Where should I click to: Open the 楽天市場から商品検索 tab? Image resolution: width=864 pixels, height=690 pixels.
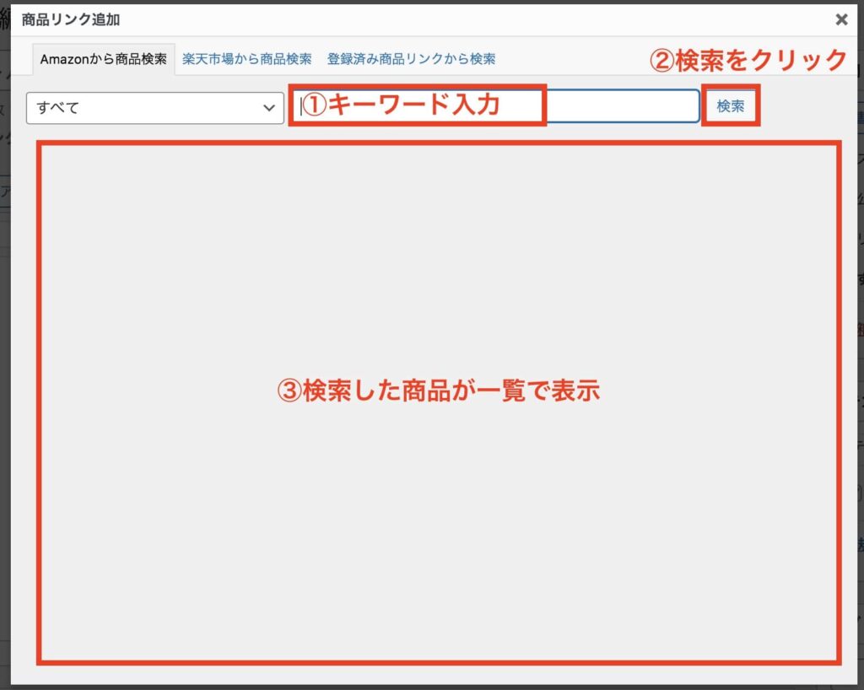(x=246, y=59)
